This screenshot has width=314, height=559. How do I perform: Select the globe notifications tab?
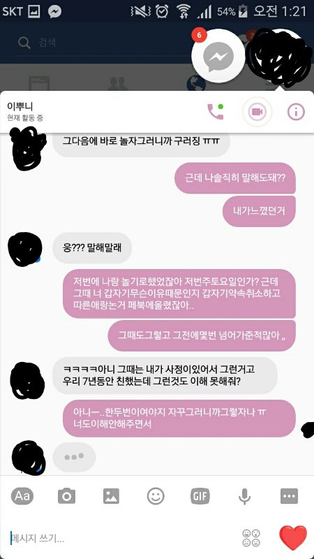196,84
